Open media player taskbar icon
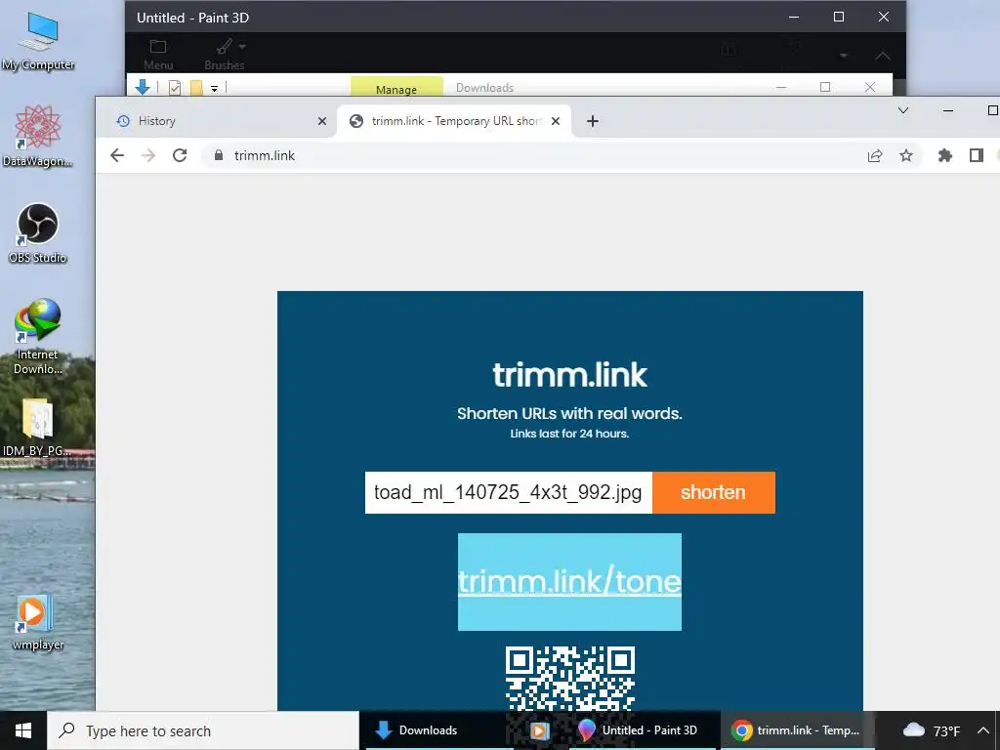Screen dimensions: 1000x750 click(x=539, y=730)
